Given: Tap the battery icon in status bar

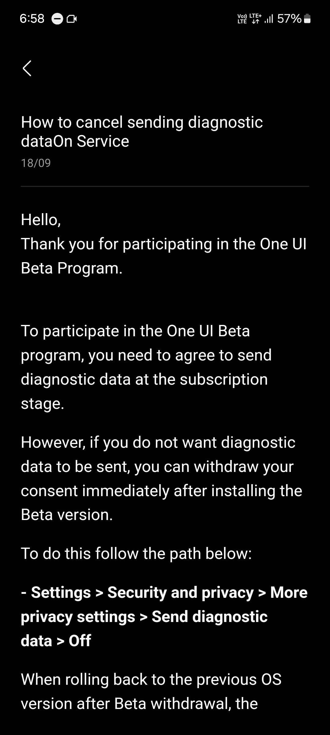Looking at the screenshot, I should coord(307,19).
